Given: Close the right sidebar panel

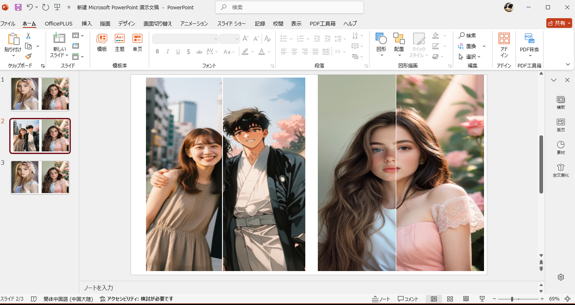Looking at the screenshot, I should coord(567,80).
